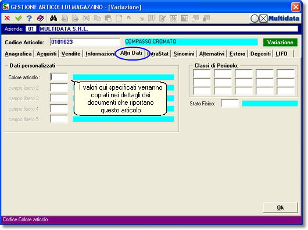Open the Estero tab
Screen dimensions: 308x230
tap(237, 54)
